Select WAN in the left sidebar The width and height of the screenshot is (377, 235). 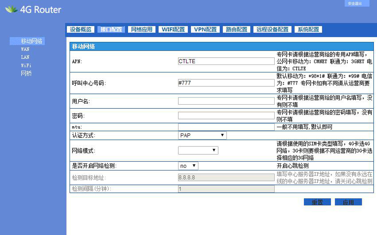25,49
